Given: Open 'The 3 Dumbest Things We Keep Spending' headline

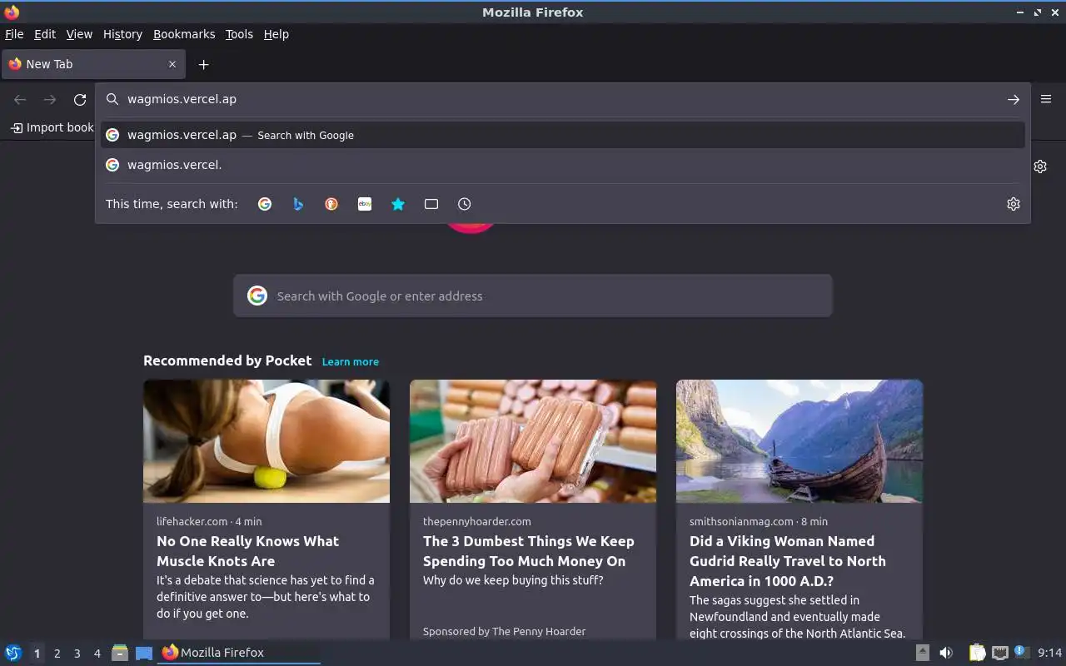Looking at the screenshot, I should tap(528, 551).
